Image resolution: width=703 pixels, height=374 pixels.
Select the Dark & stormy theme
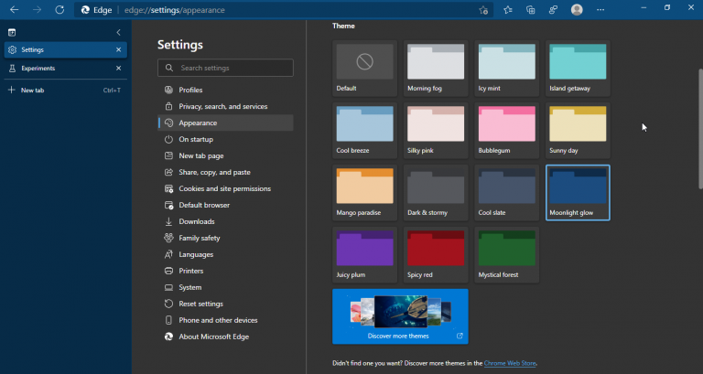click(x=436, y=193)
